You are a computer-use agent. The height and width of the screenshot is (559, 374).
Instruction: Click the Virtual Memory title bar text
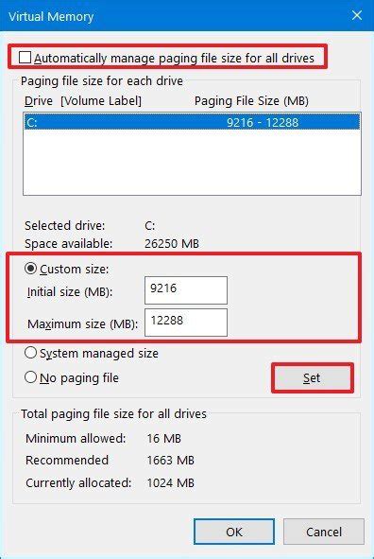(x=51, y=16)
